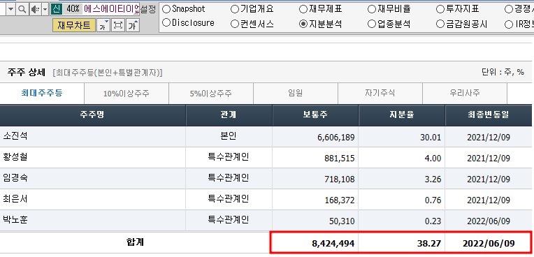Expand the speaker options dropdown arrow
534x257 pixels.
(45, 10)
